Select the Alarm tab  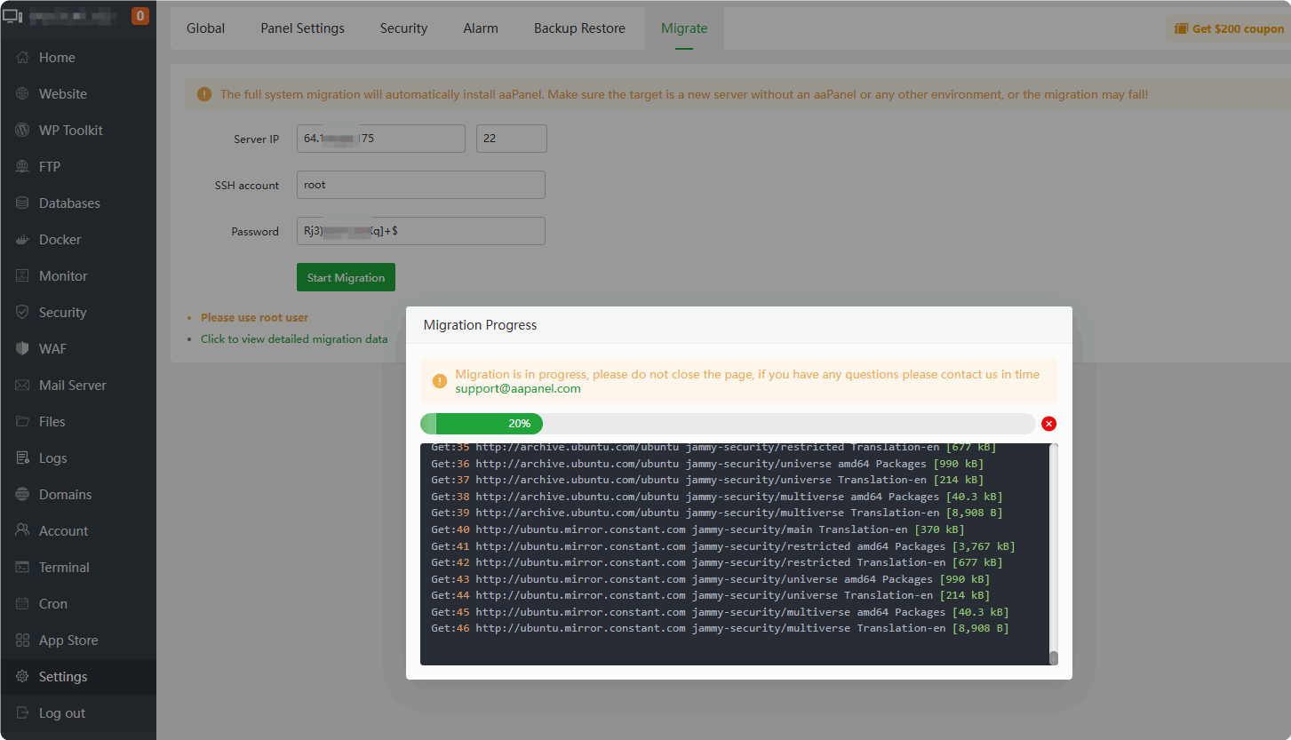click(481, 28)
